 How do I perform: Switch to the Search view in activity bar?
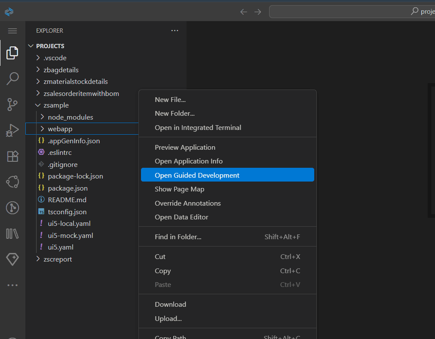(12, 79)
